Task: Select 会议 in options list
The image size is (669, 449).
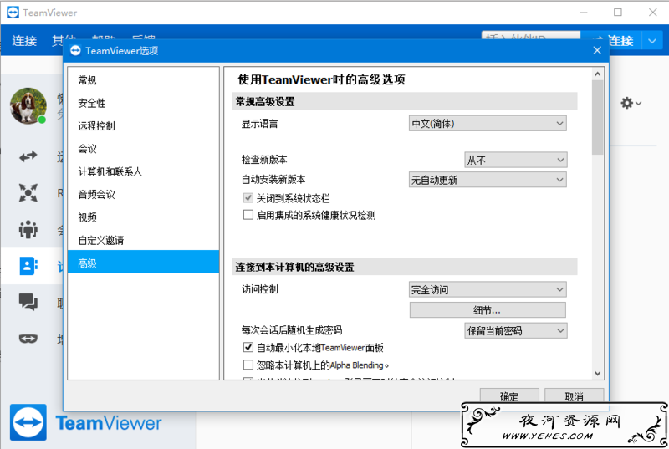Action: pos(143,149)
